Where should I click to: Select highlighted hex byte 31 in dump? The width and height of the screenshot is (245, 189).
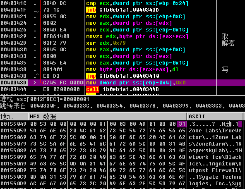(182, 124)
